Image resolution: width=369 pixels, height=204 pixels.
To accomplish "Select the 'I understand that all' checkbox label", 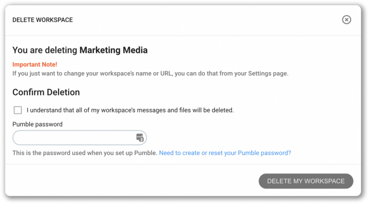I will [x=130, y=110].
